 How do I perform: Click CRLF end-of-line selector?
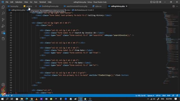pyautogui.click(x=164, y=95)
